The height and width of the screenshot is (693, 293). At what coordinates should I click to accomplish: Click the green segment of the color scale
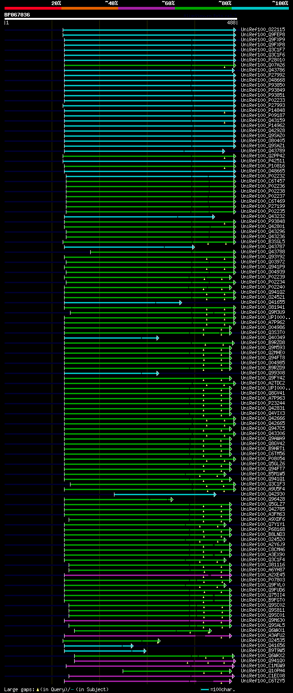pyautogui.click(x=203, y=8)
